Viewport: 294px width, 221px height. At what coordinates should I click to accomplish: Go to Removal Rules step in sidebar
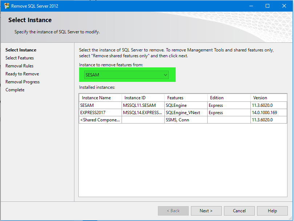point(19,66)
